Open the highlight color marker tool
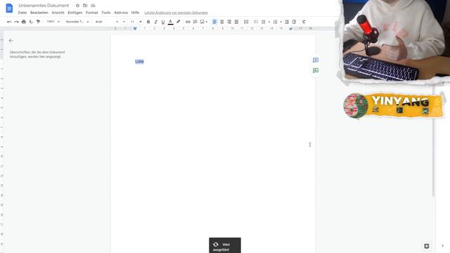Screen dimensions: 450x253 pos(178,22)
